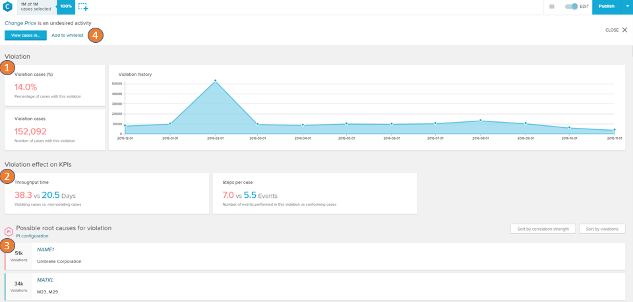
Task: Expand the Publish dropdown arrow
Action: [627, 7]
